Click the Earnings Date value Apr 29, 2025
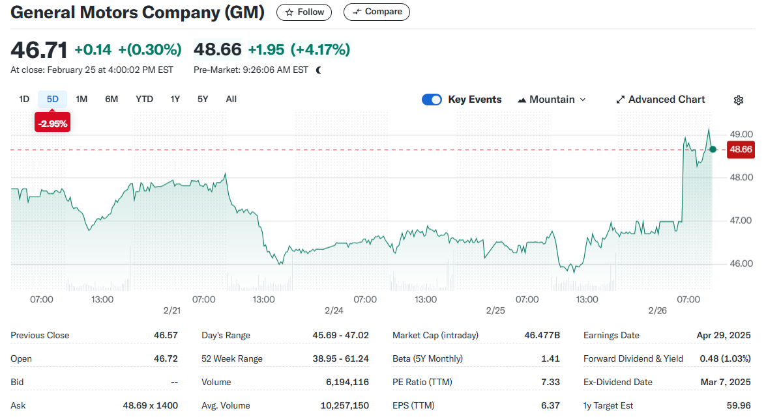 tap(724, 336)
